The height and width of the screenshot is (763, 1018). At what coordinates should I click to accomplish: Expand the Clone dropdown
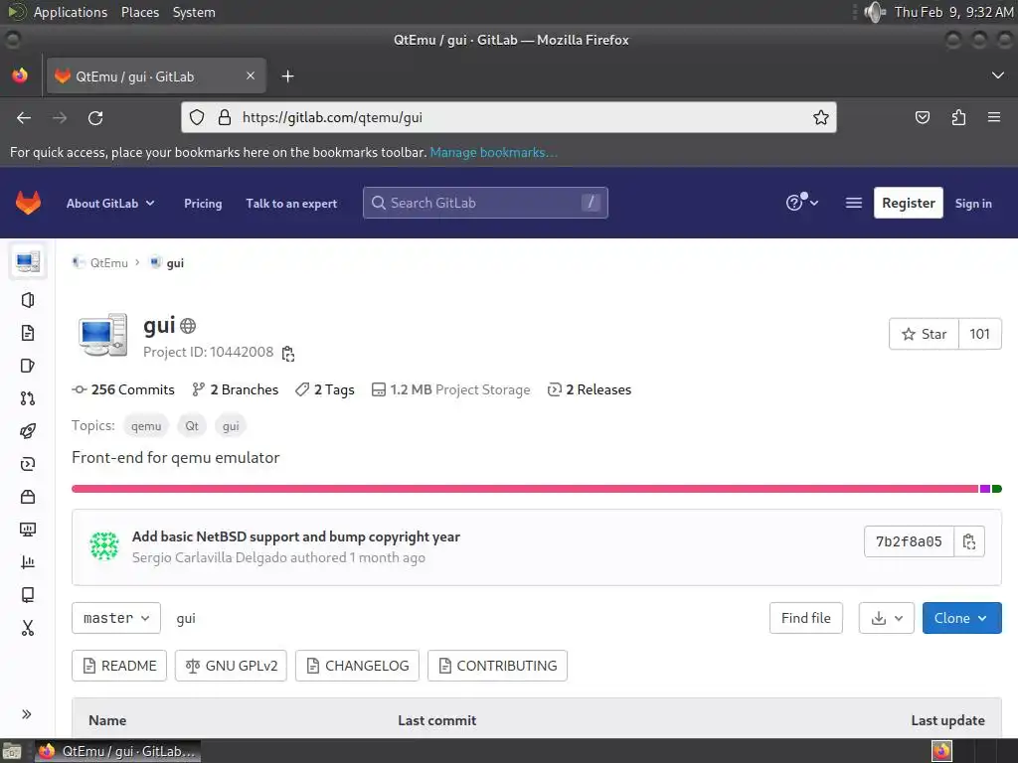(961, 618)
